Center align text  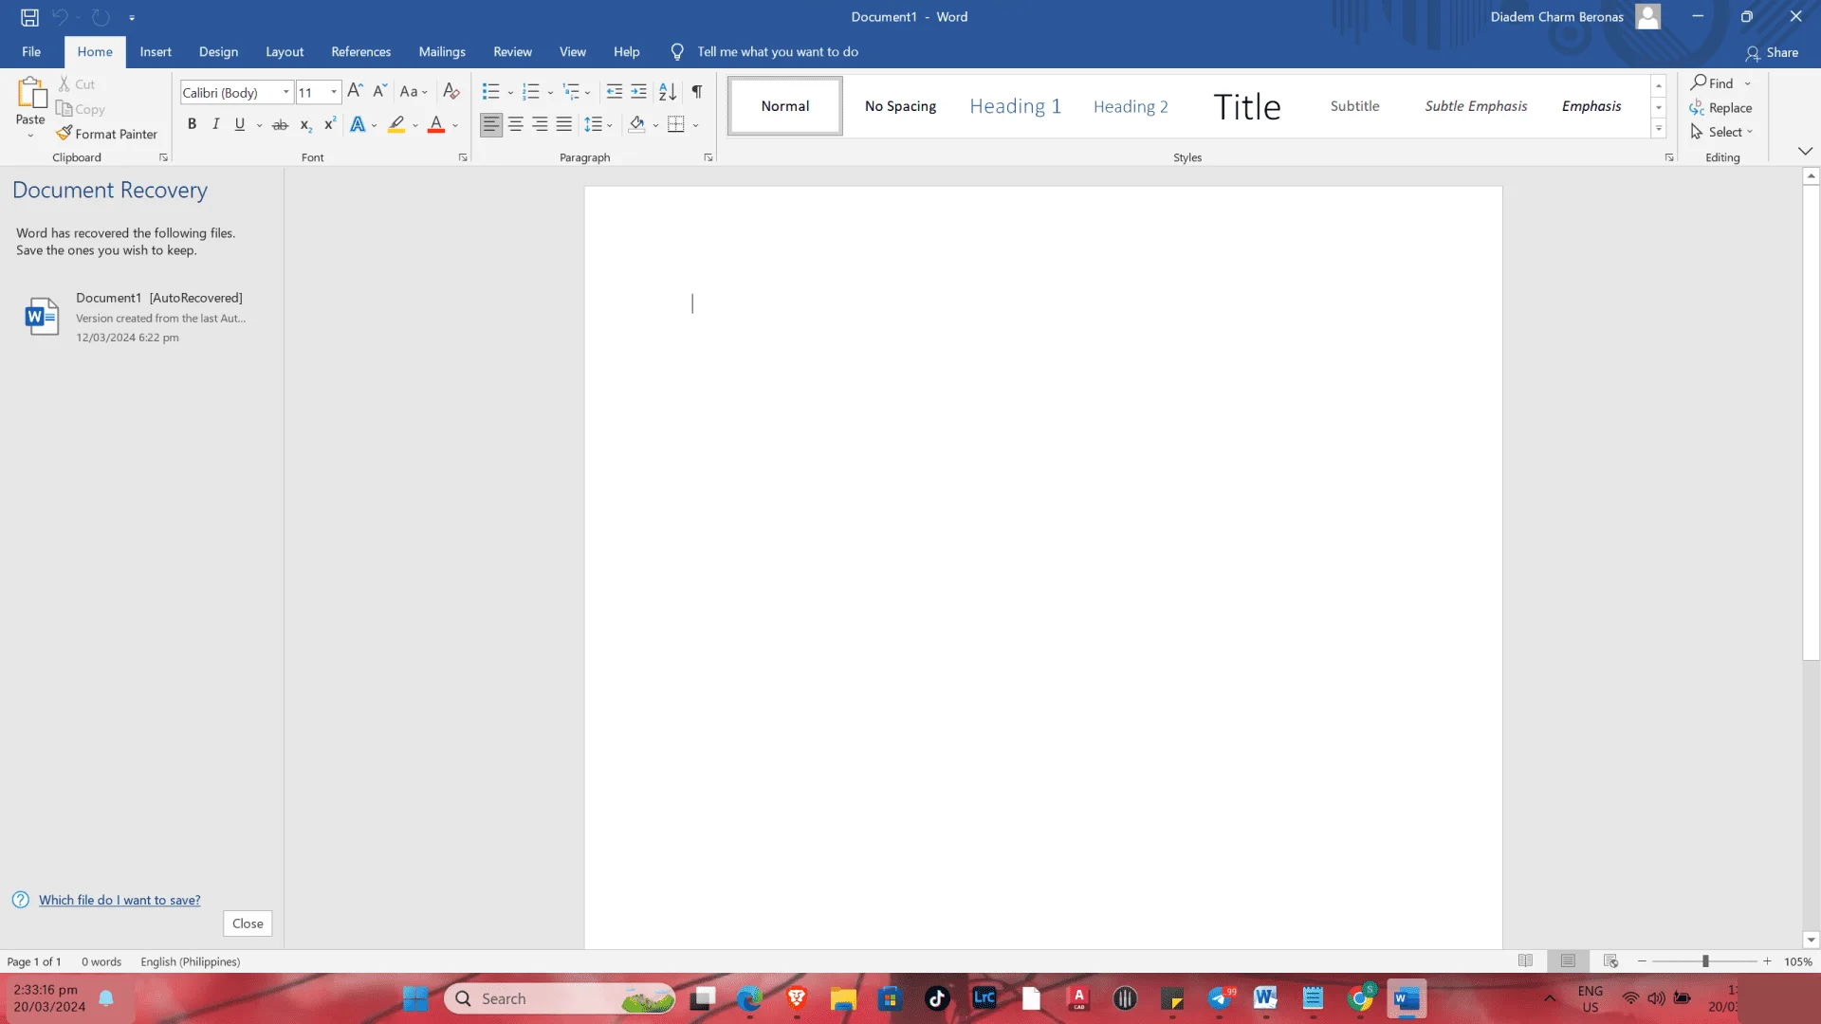pyautogui.click(x=516, y=124)
